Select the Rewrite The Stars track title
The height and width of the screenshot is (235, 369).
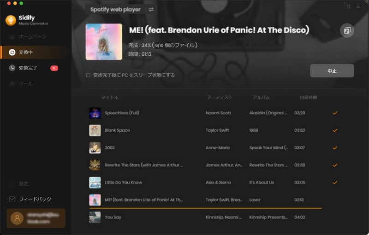click(x=144, y=165)
